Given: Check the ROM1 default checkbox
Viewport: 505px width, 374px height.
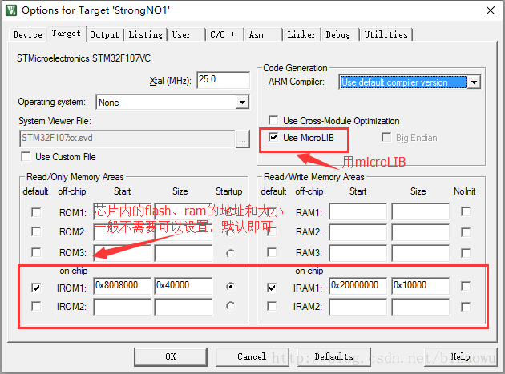Looking at the screenshot, I should (x=36, y=212).
